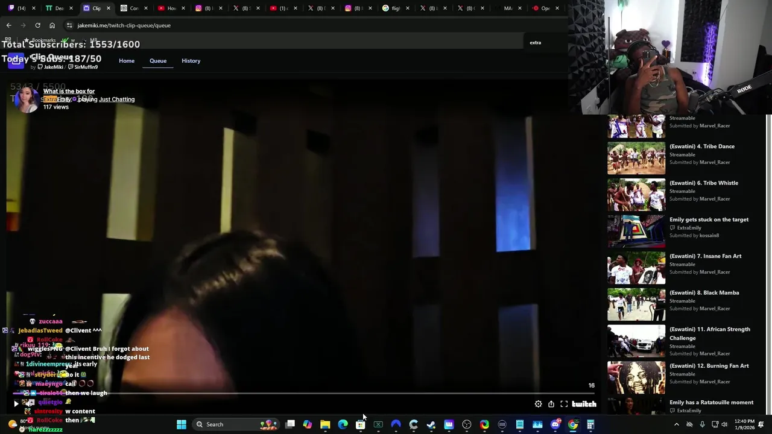This screenshot has height=434, width=772.
Task: Open the blue Notepad taskbar icon
Action: pyautogui.click(x=519, y=424)
